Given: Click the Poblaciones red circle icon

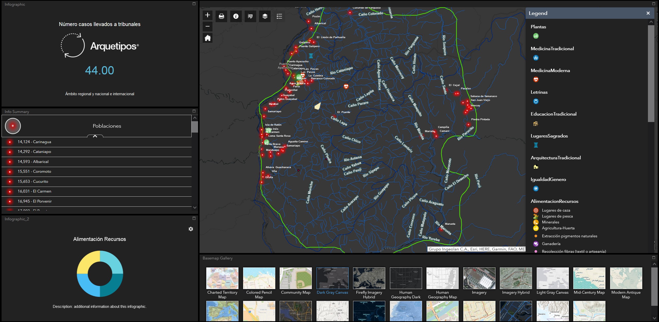Looking at the screenshot, I should tap(13, 126).
